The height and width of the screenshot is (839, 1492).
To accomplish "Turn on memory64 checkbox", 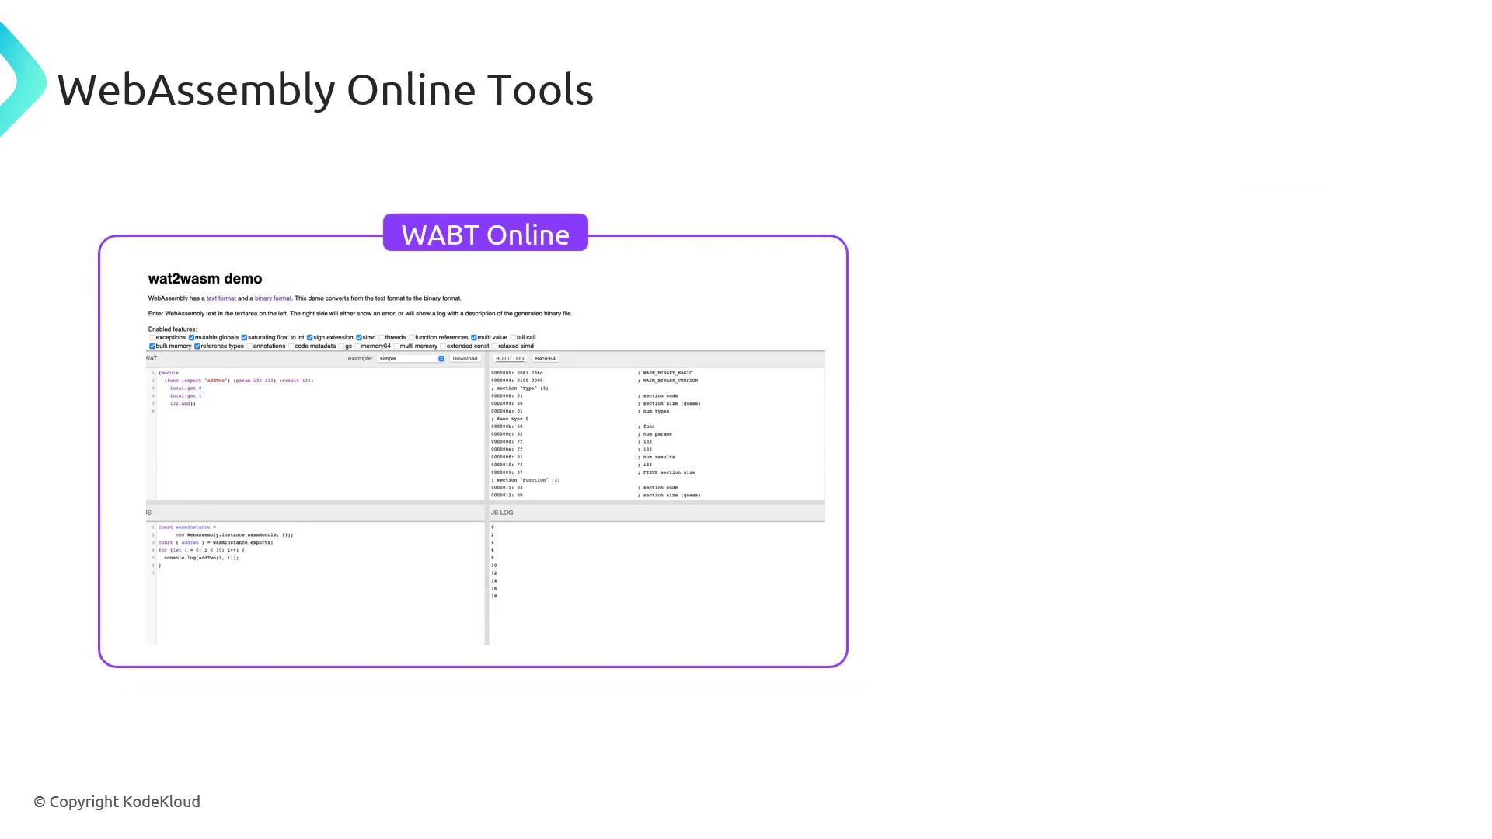I will [357, 346].
